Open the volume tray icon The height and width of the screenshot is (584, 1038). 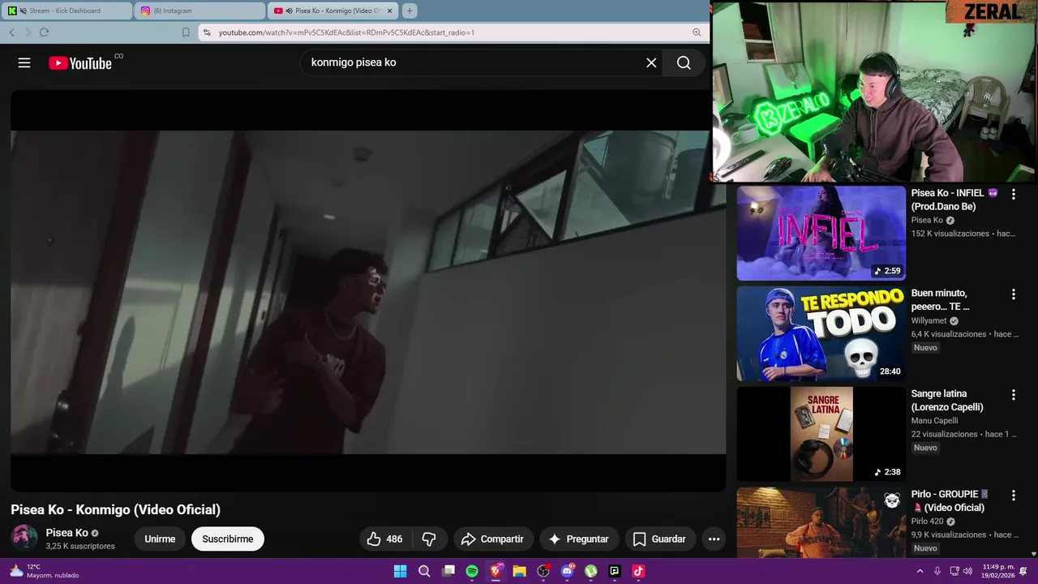[968, 571]
